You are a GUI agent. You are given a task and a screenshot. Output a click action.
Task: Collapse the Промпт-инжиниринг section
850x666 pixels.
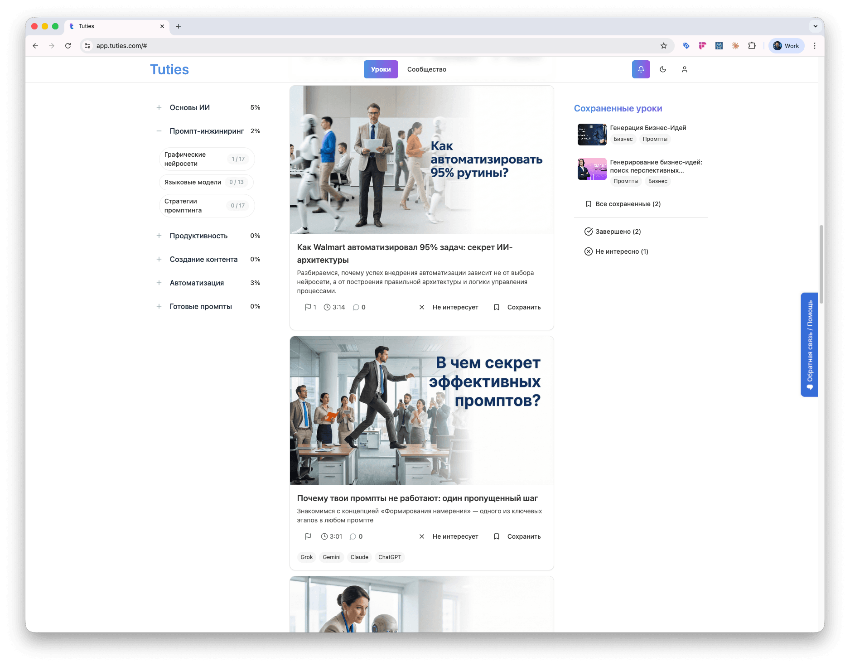click(x=159, y=130)
